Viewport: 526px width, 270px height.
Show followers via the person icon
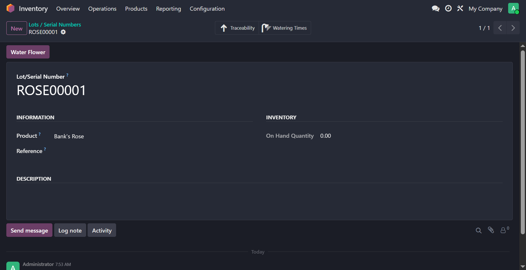coord(503,230)
